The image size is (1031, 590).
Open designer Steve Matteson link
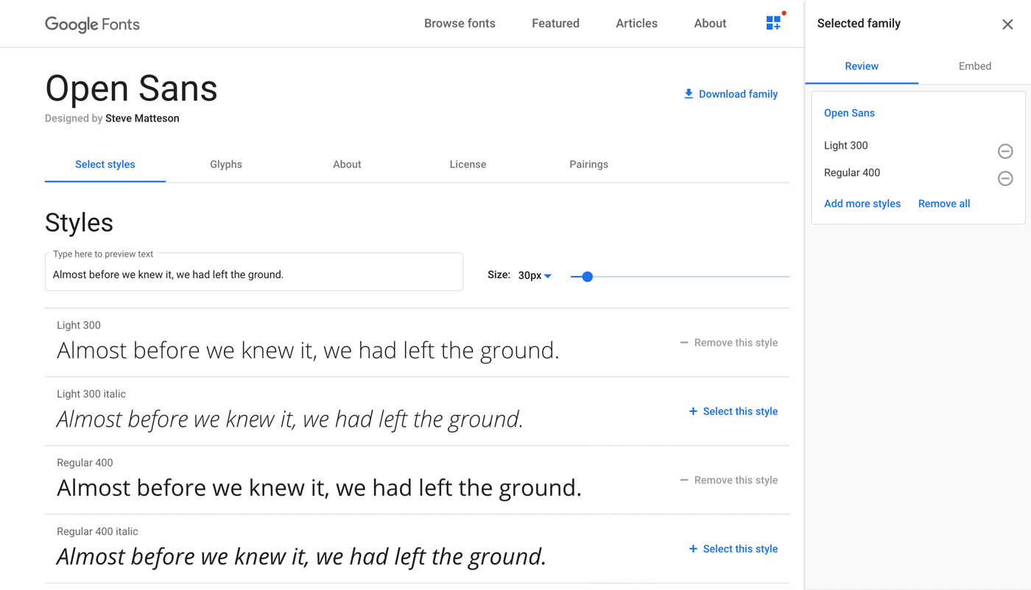[x=142, y=118]
